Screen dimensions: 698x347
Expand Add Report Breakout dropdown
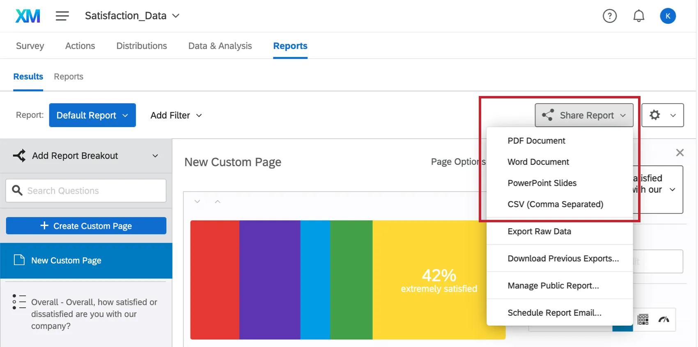point(86,156)
